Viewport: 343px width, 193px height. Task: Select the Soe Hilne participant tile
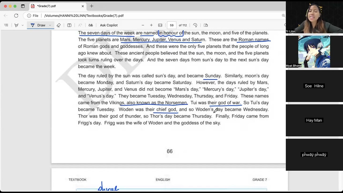click(314, 86)
